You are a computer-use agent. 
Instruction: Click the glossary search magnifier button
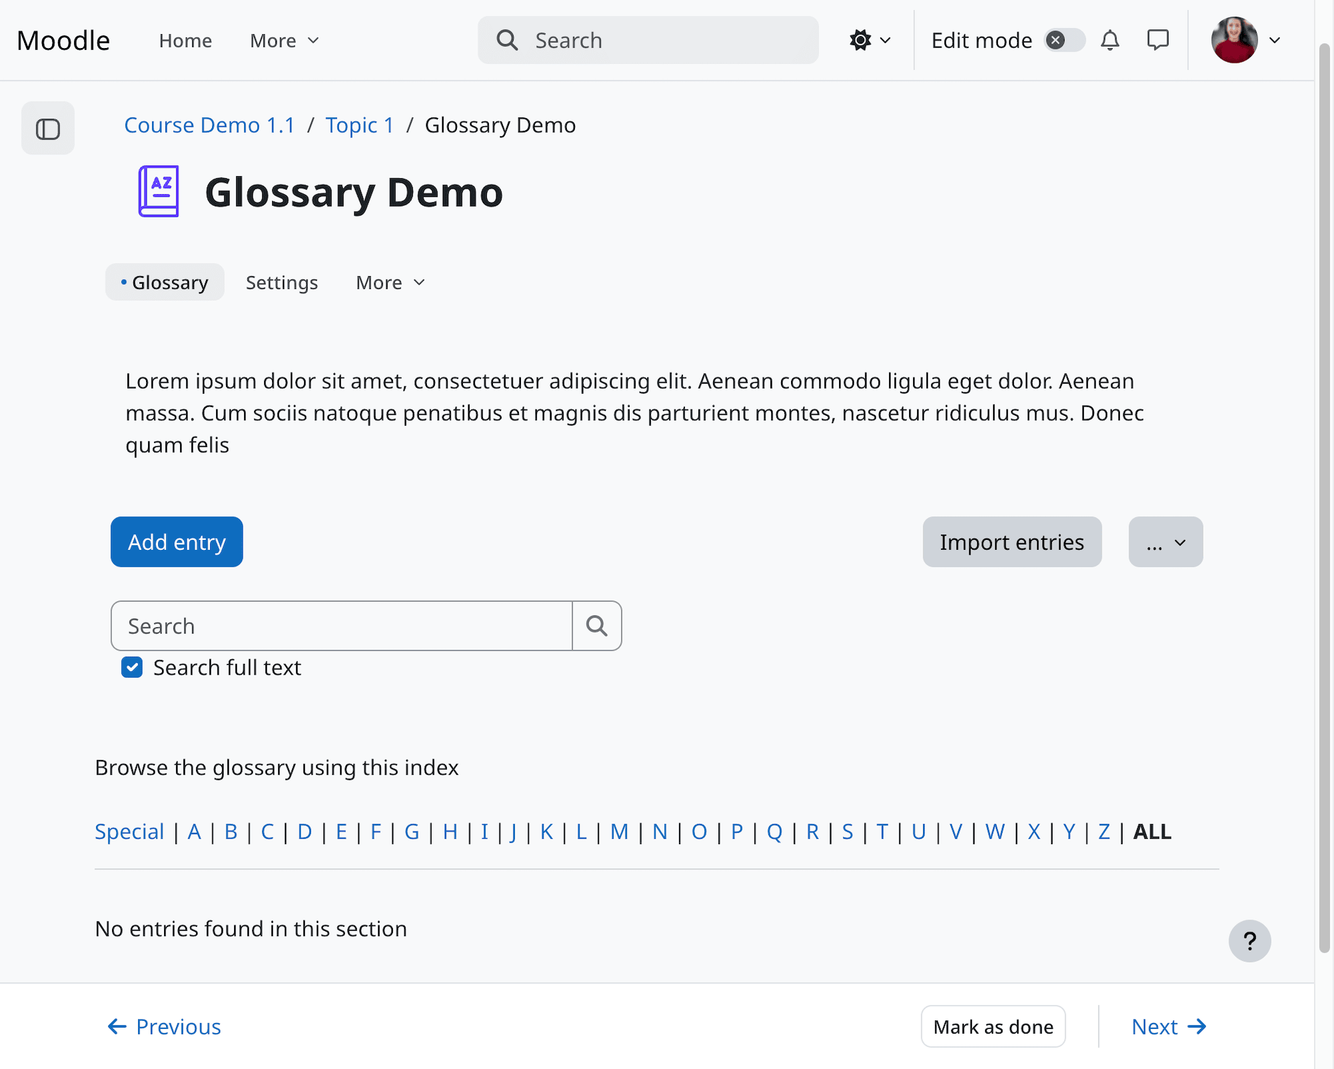click(x=597, y=626)
